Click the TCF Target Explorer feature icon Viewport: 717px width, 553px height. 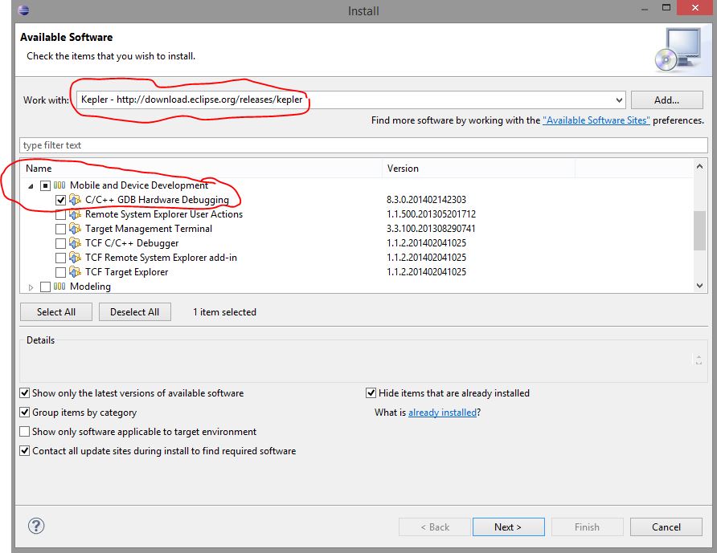[75, 272]
